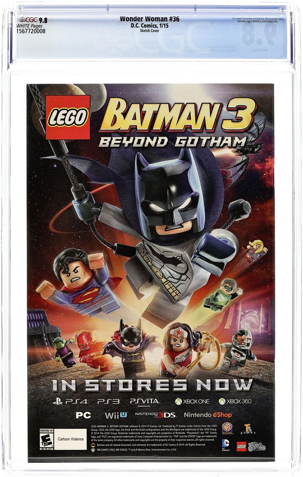Click the Wii U logo
Image resolution: width=303 pixels, height=477 pixels.
click(116, 415)
